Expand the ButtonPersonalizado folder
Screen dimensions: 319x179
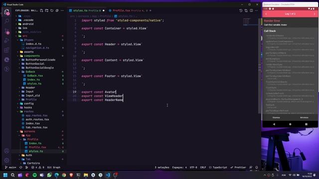pos(40,60)
